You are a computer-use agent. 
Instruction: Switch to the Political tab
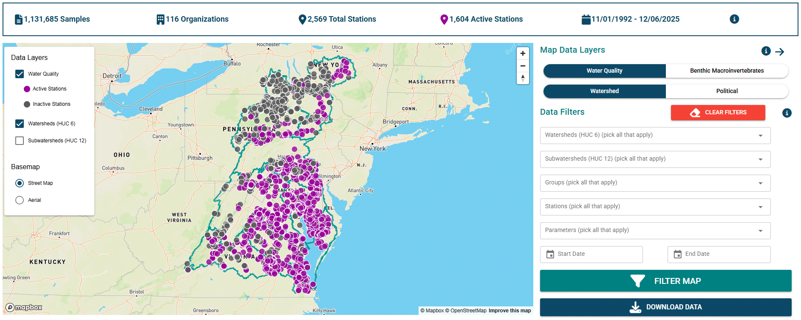[x=727, y=91]
